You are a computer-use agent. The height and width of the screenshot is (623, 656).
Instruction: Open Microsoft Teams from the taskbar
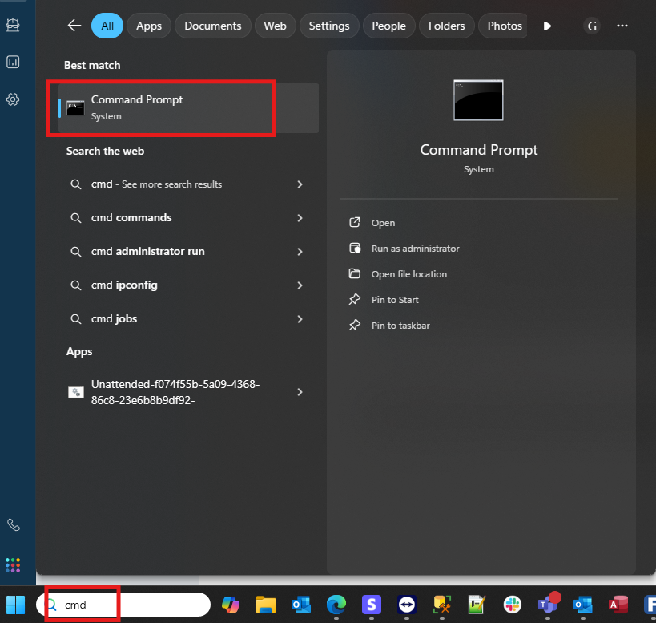click(548, 603)
